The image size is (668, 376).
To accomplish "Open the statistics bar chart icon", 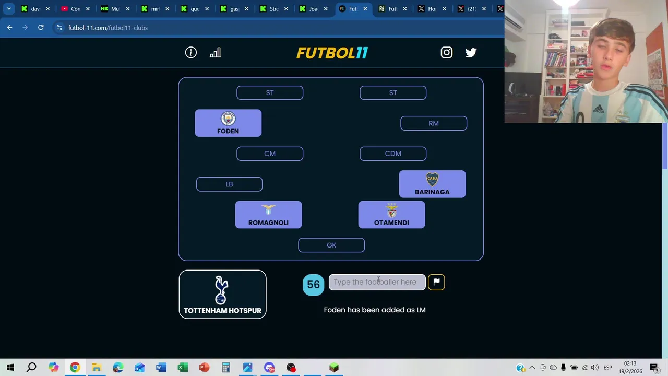I will tap(215, 52).
